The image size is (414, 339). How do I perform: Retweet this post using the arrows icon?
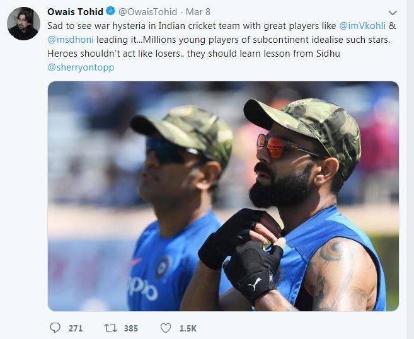click(x=111, y=328)
